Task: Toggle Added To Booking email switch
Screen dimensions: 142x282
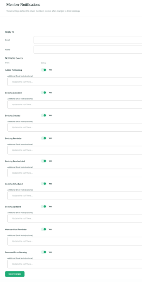Action: (43, 70)
